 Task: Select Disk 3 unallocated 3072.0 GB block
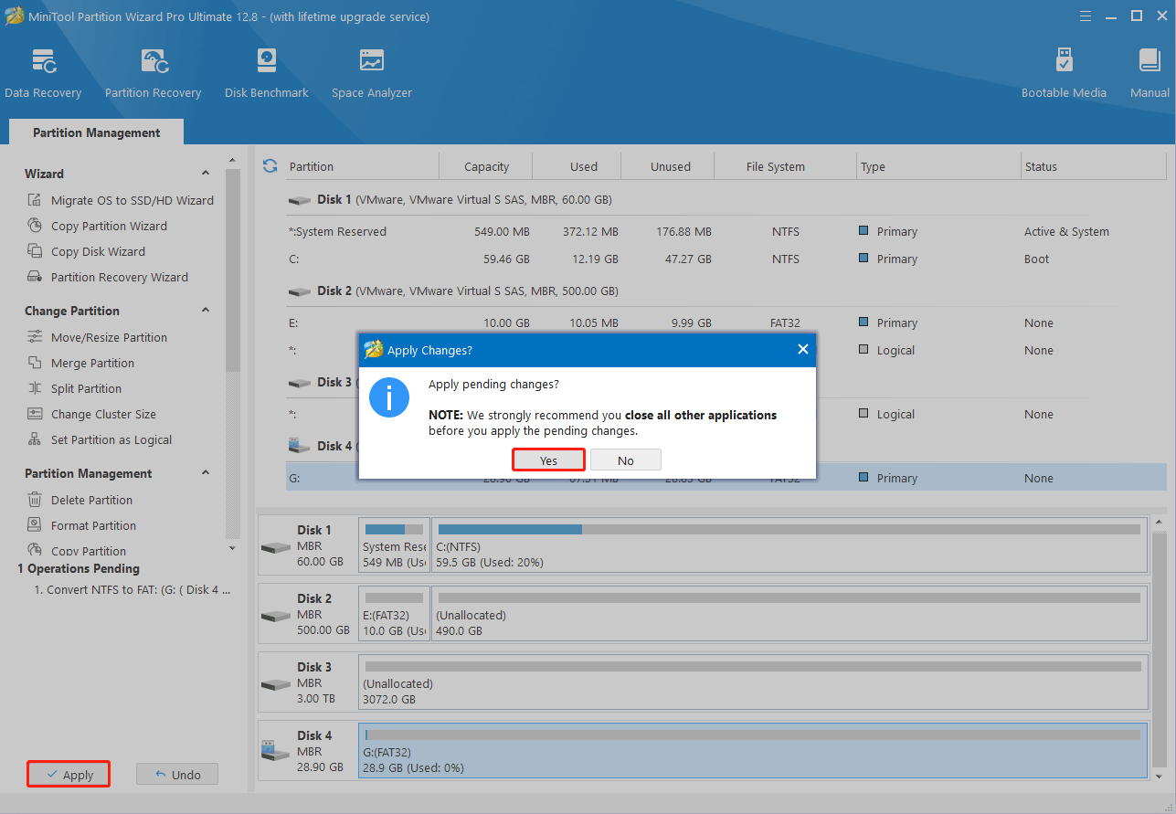[x=753, y=682]
